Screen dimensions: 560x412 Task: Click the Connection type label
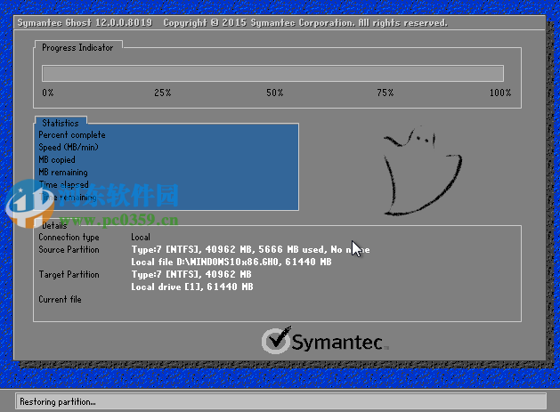(69, 237)
